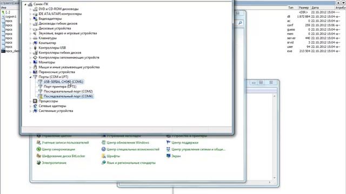Click the Центр обновления Windows icon
The image size is (346, 194).
pyautogui.click(x=103, y=142)
